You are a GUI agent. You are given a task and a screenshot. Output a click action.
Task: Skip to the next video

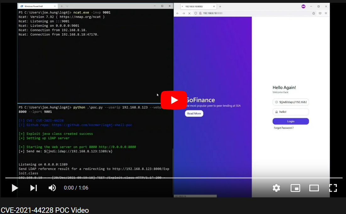(34, 188)
